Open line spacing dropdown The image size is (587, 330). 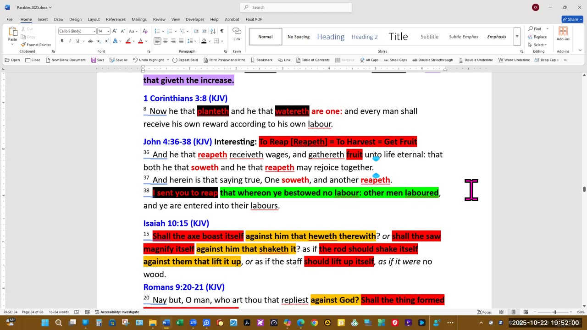(x=195, y=41)
